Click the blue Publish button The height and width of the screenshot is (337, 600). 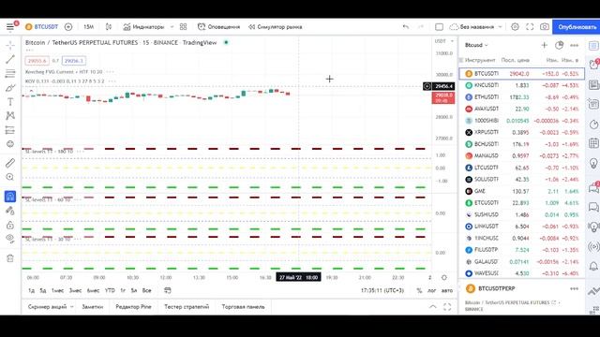pos(577,27)
